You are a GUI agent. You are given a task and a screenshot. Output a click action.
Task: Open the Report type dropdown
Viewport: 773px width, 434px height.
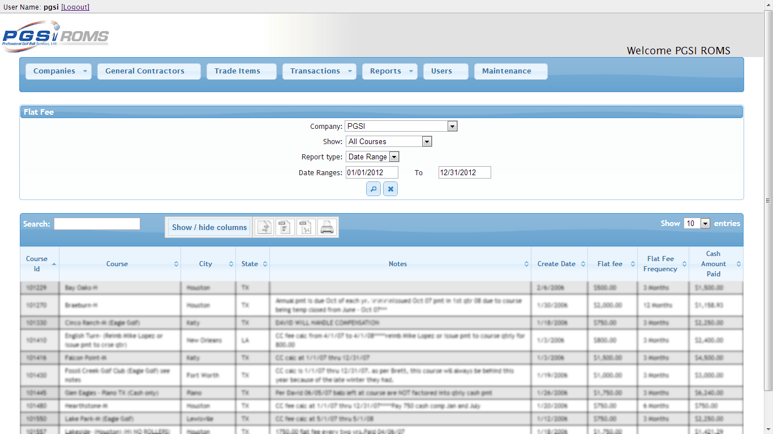pyautogui.click(x=372, y=157)
